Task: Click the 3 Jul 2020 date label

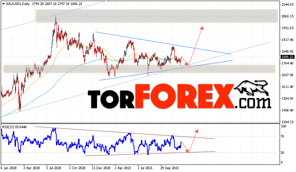Action: pos(54,168)
